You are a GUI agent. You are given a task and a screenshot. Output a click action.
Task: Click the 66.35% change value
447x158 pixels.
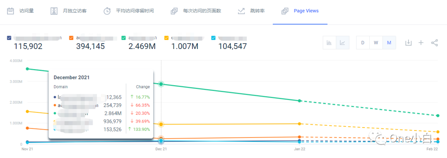142,105
